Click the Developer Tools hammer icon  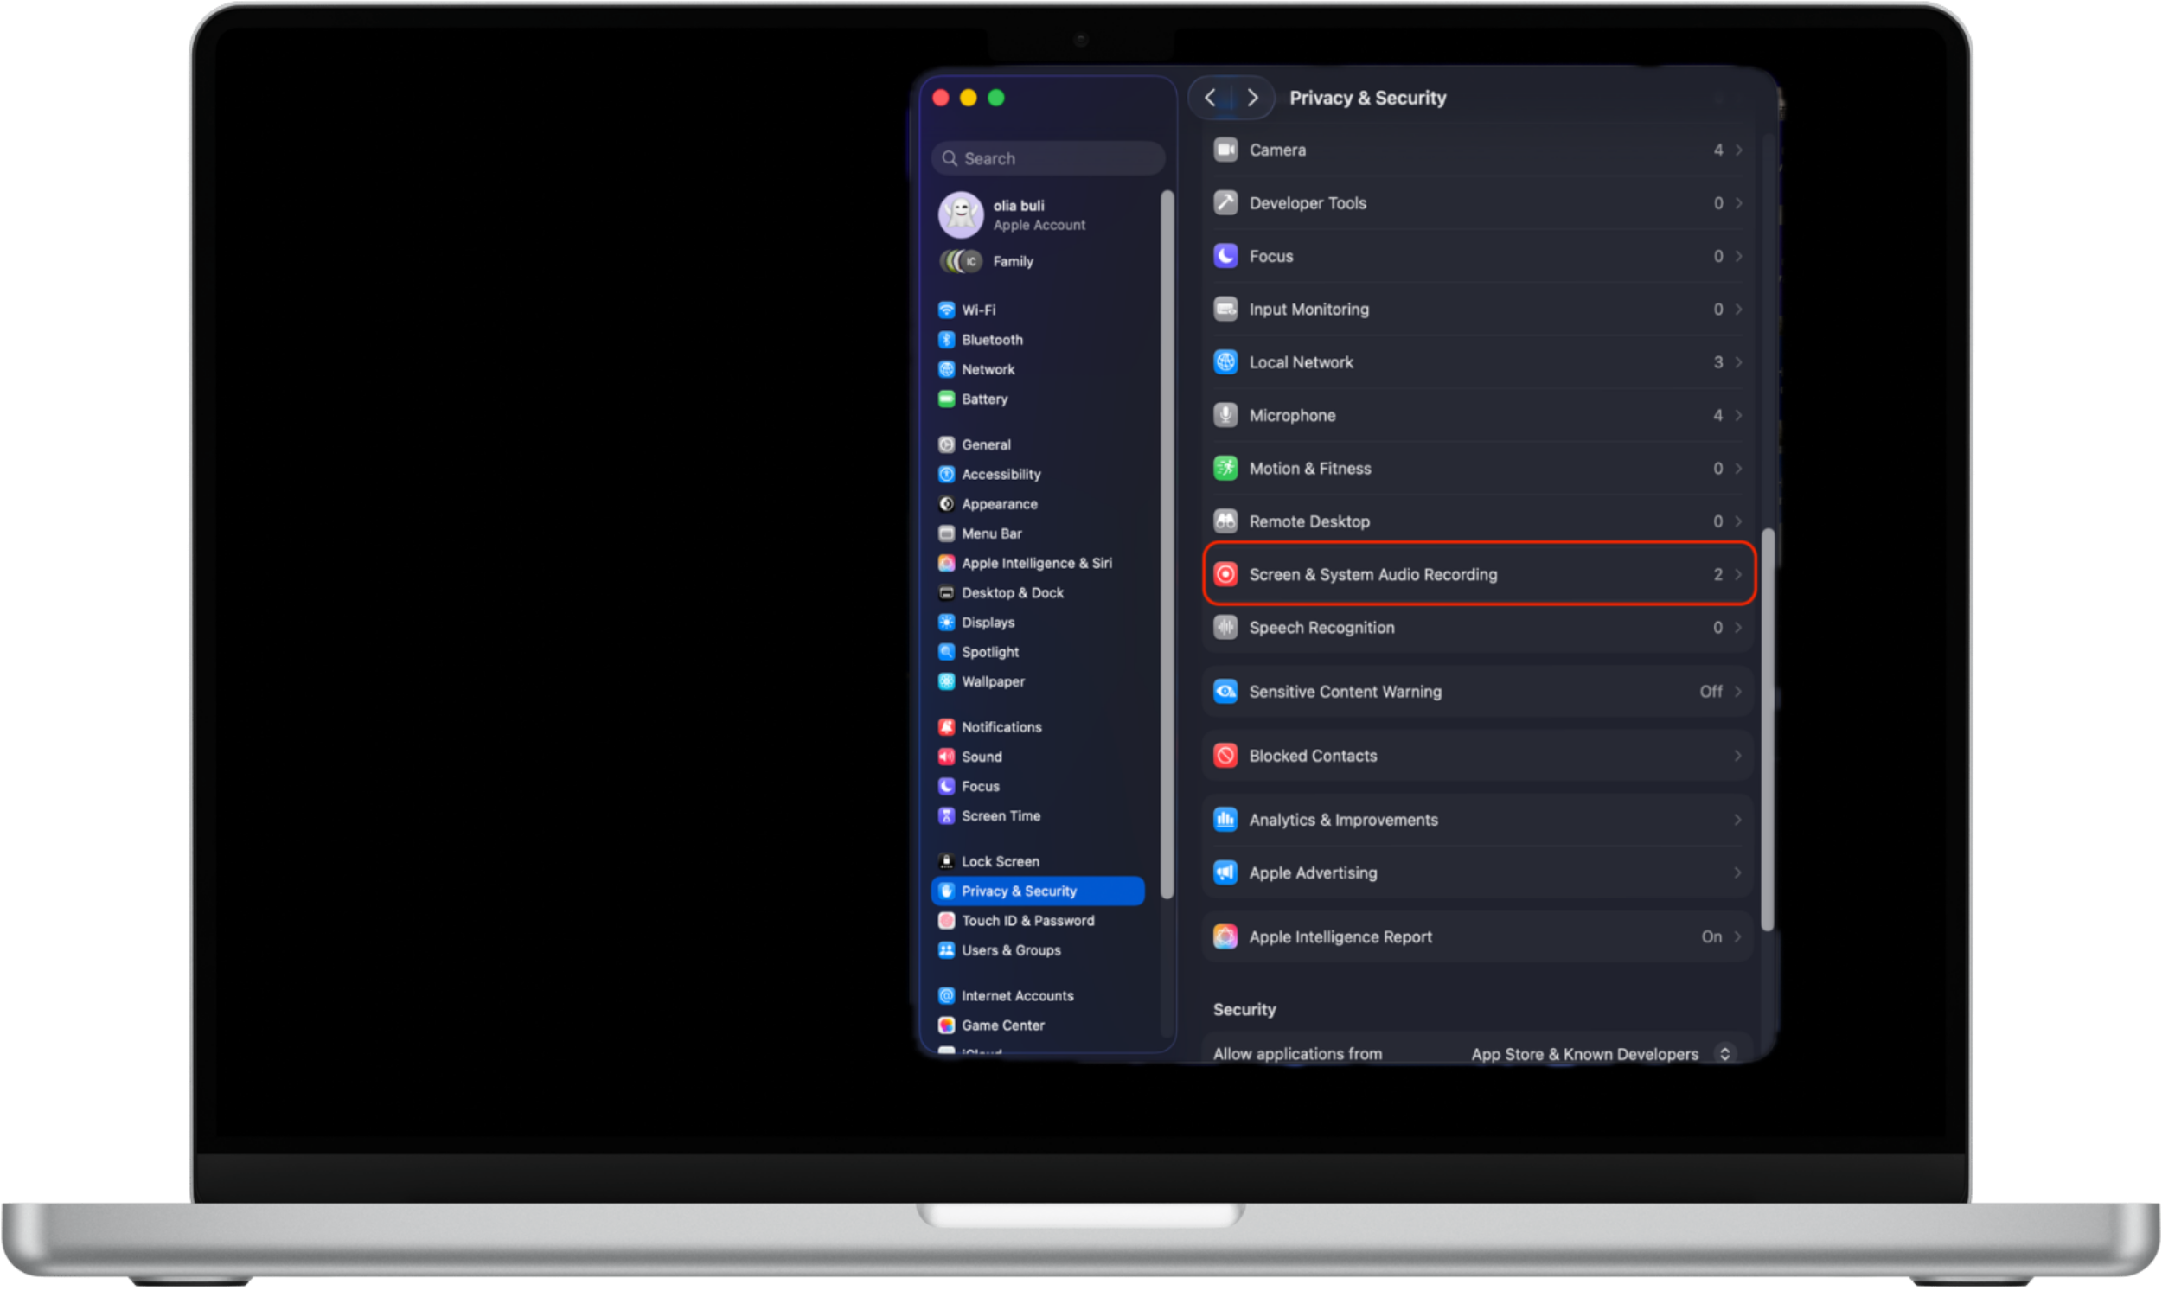click(1226, 203)
